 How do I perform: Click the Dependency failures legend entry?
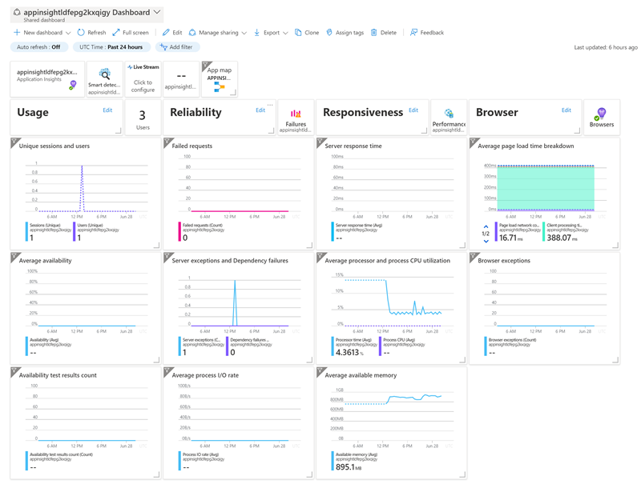[249, 346]
